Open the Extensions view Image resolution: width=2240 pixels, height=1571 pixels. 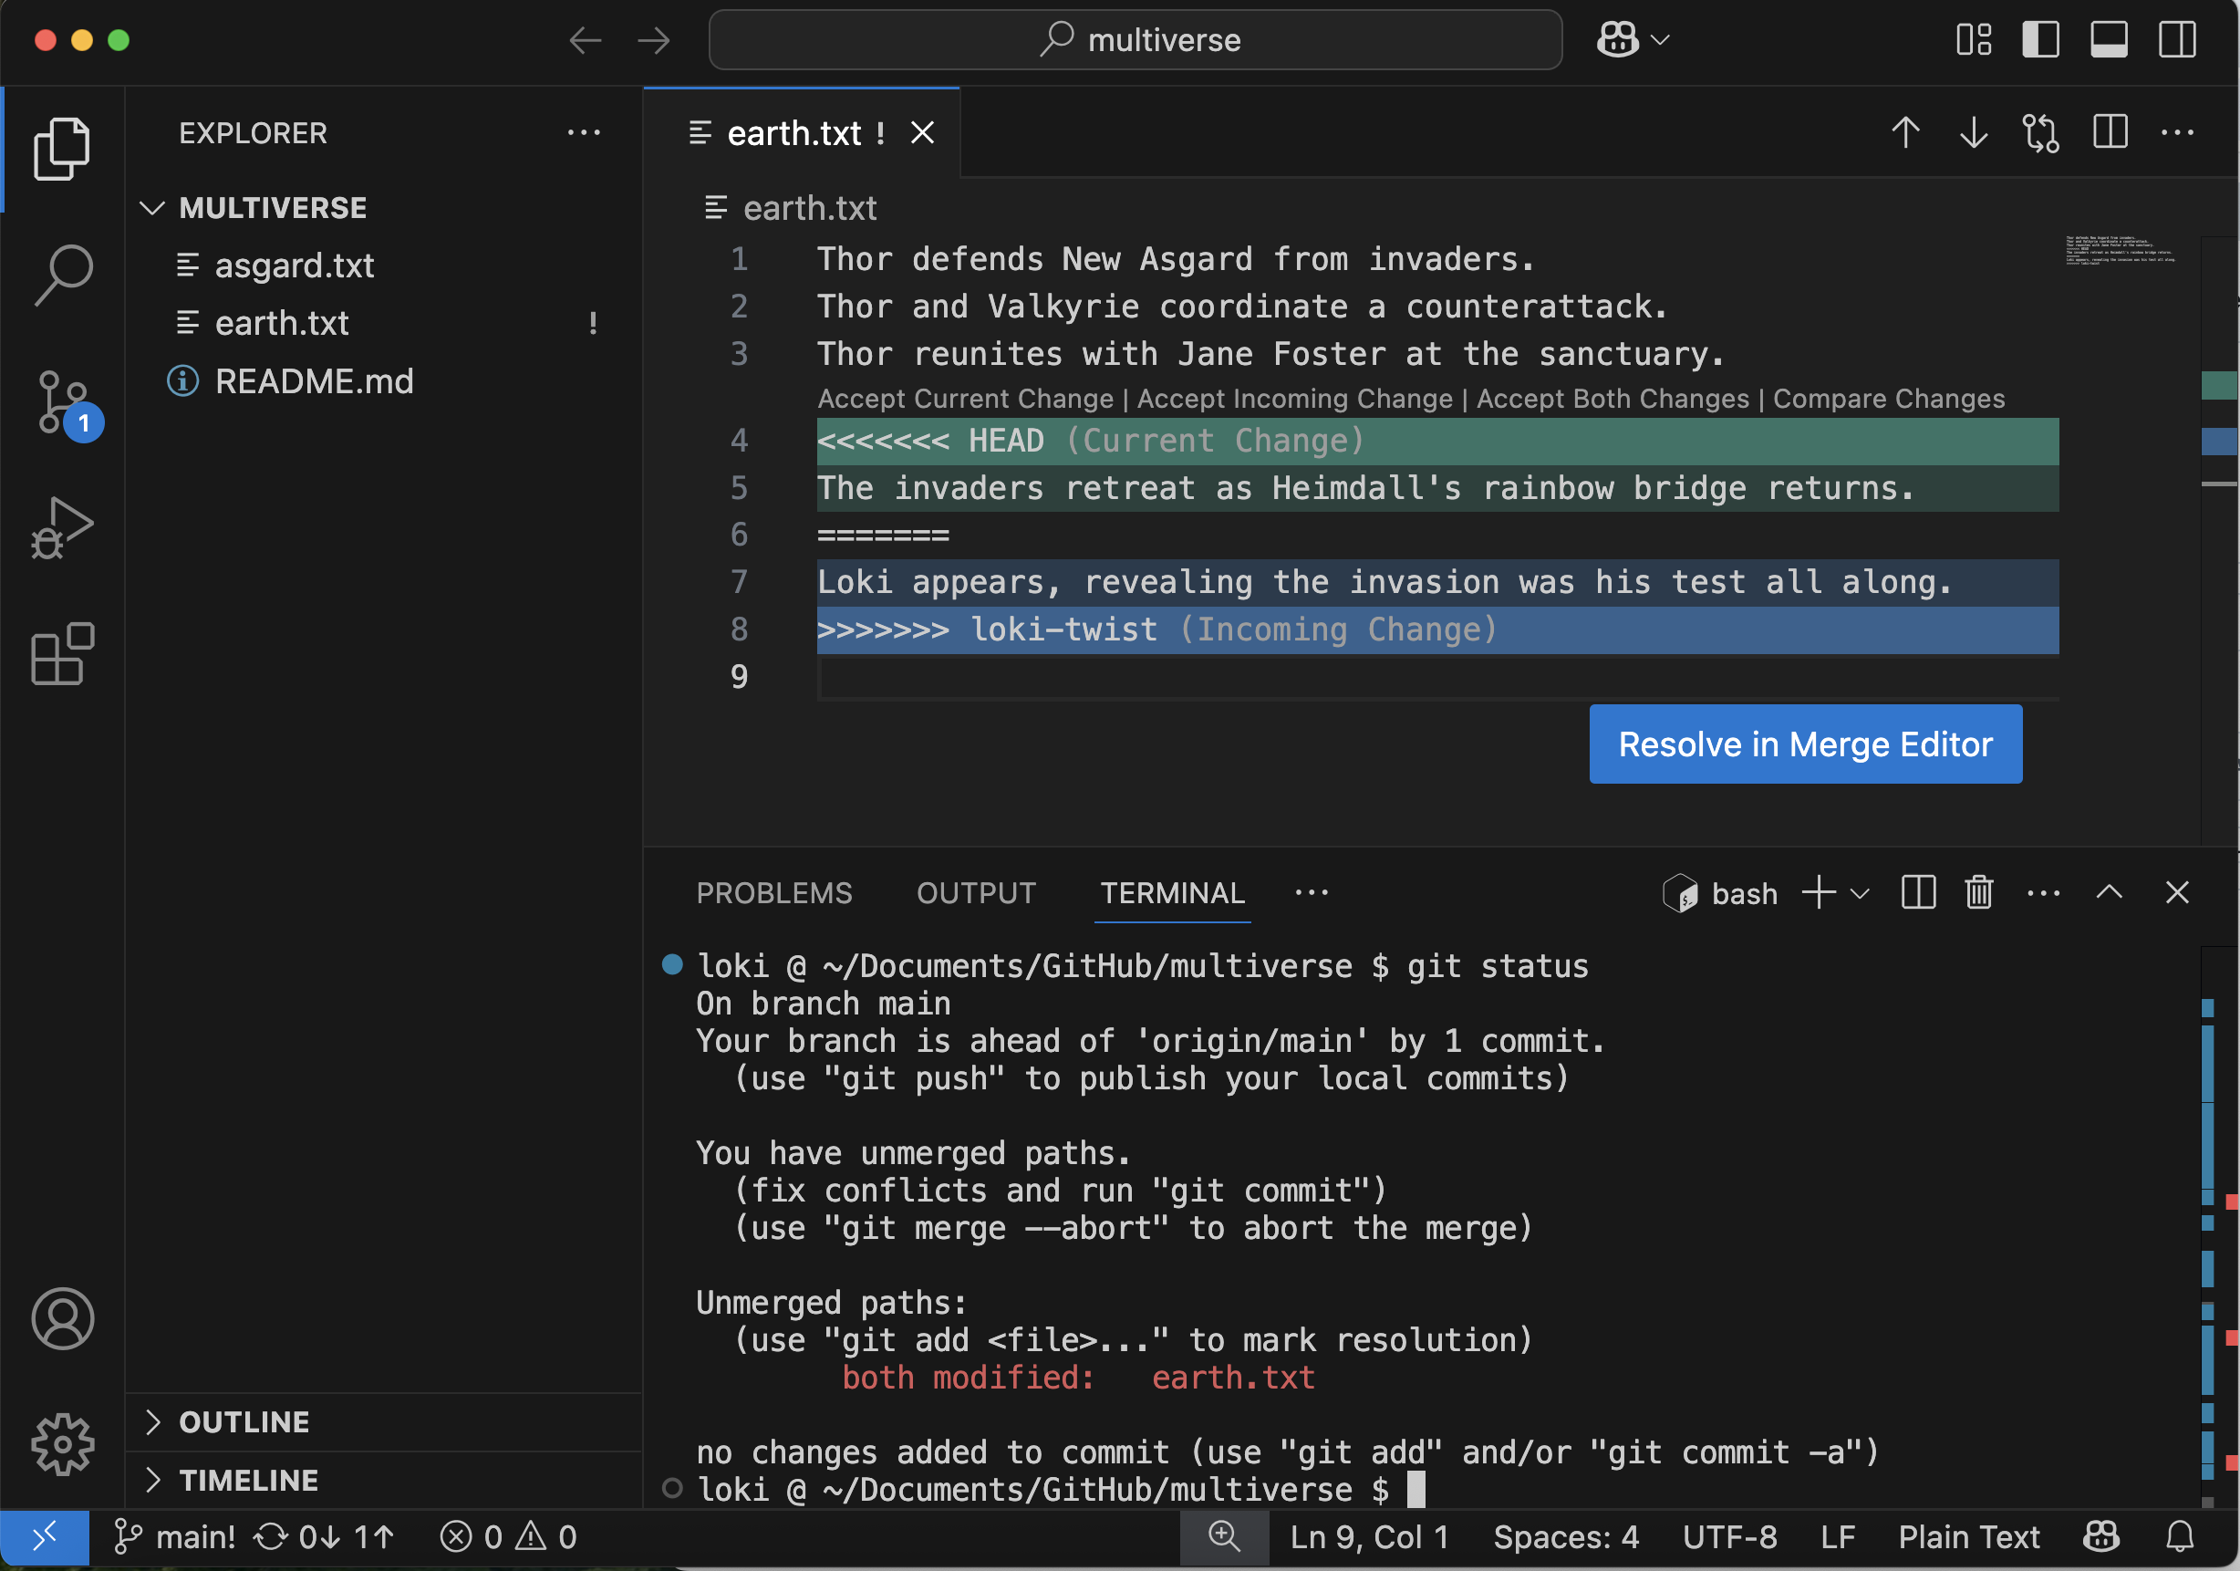point(62,654)
